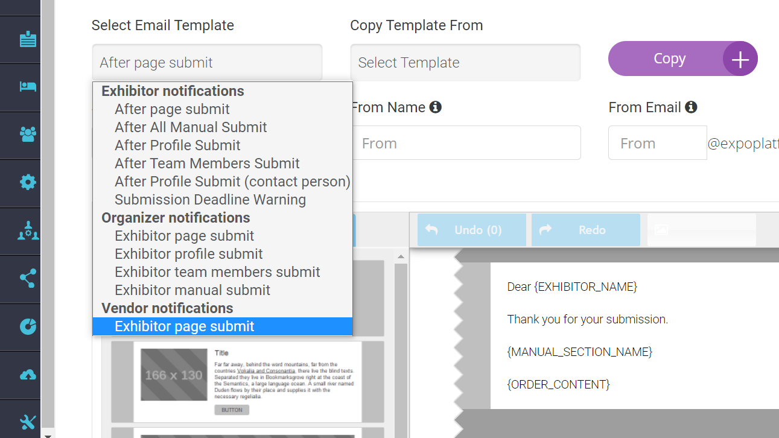The width and height of the screenshot is (779, 438).
Task: Select After All Manual Submit option
Action: [x=191, y=127]
